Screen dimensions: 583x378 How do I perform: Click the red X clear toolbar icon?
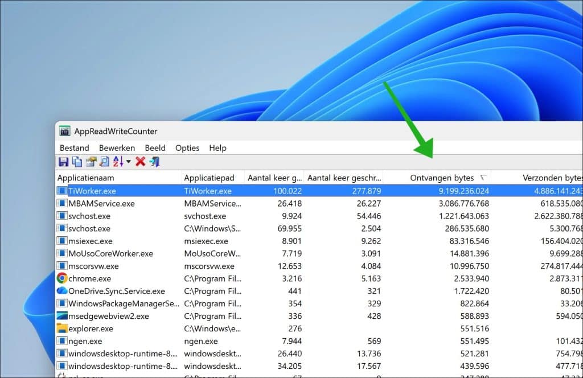(x=140, y=162)
